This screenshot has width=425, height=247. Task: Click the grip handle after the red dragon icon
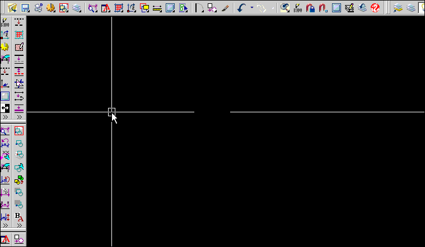pos(386,8)
